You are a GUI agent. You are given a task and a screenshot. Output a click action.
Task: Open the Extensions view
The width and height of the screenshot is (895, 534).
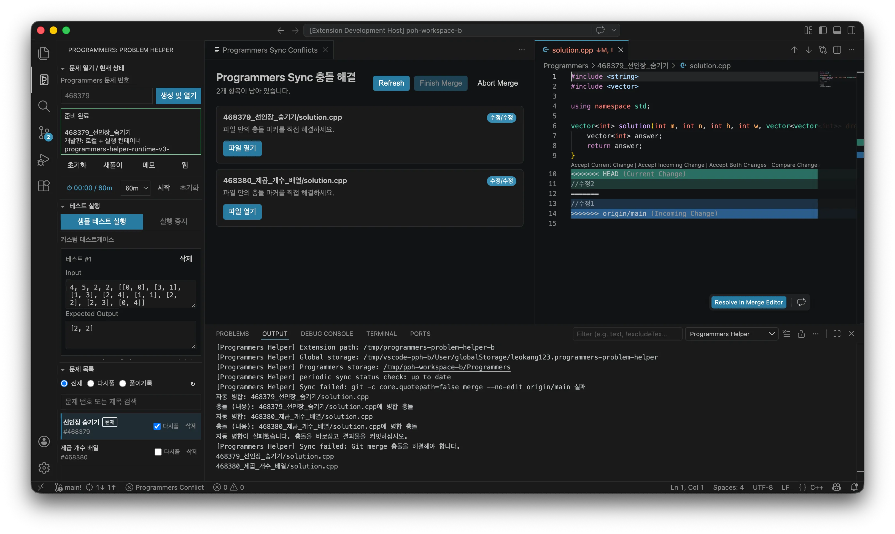pos(44,186)
